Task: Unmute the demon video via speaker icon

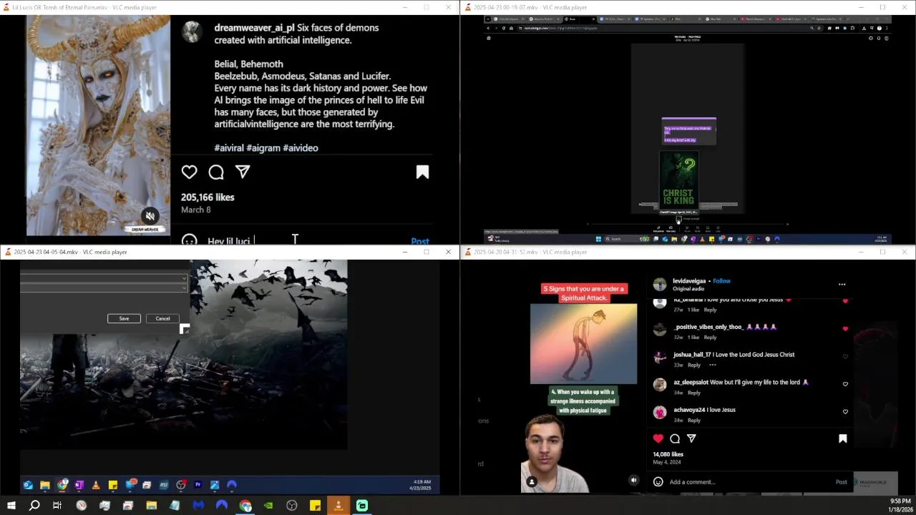Action: [150, 216]
